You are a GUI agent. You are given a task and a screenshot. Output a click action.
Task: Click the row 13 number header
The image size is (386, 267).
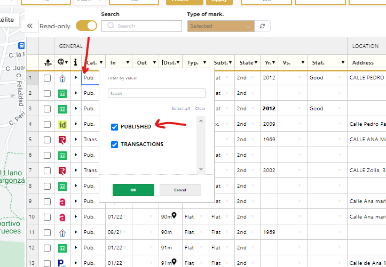pyautogui.click(x=33, y=262)
